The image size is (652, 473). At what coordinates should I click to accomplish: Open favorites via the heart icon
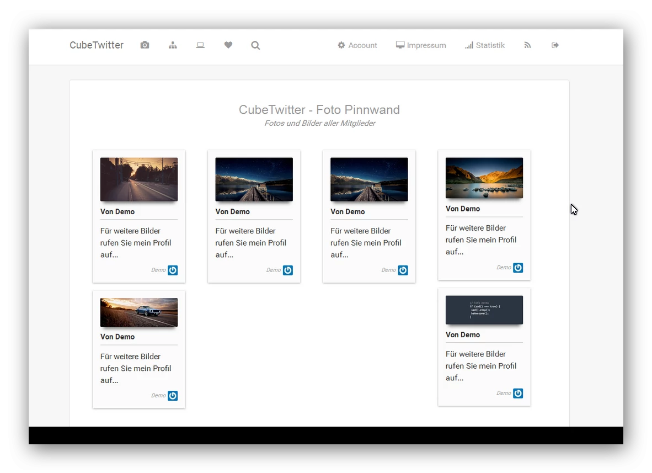228,45
